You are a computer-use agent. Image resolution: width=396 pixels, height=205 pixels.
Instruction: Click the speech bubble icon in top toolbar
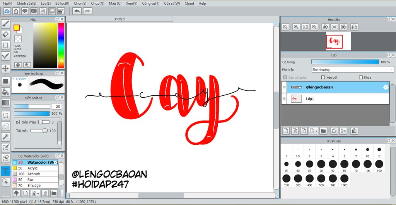click(25, 11)
